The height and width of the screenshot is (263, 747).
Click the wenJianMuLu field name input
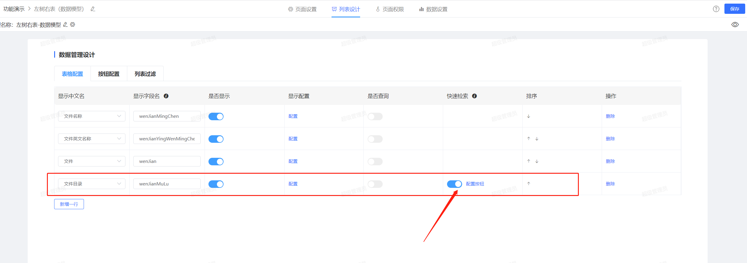pyautogui.click(x=167, y=184)
